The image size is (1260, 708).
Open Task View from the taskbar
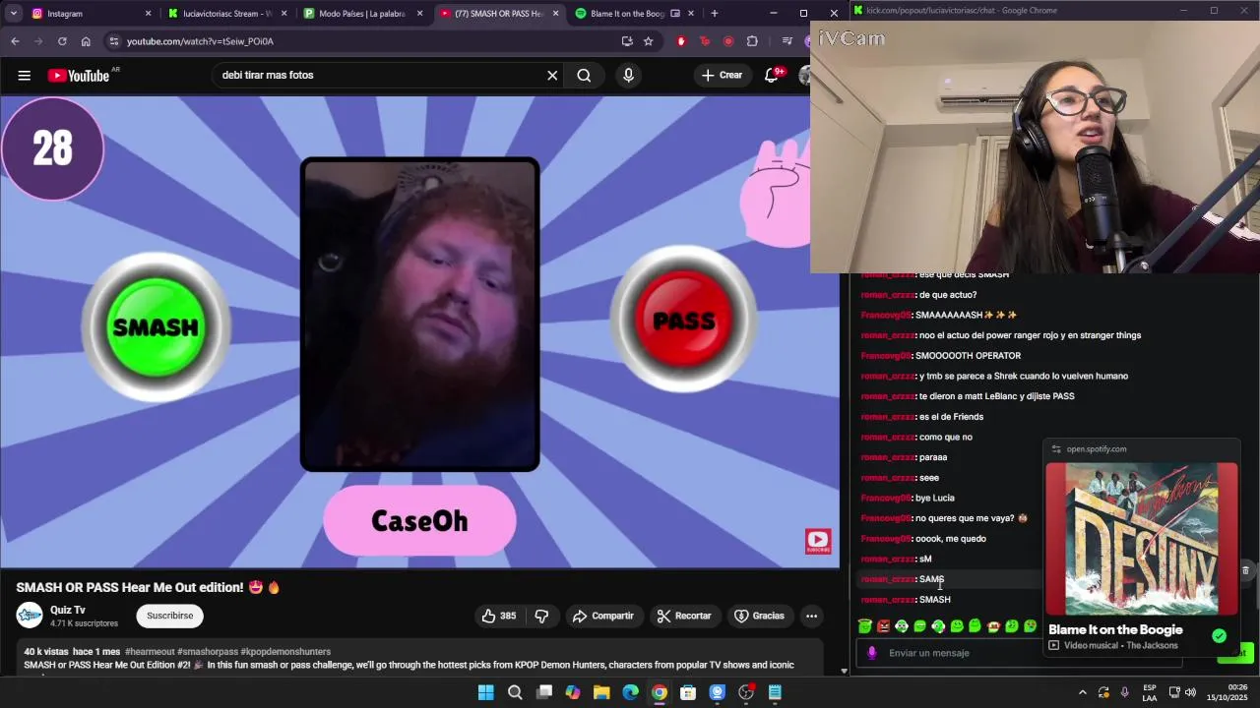pos(543,693)
